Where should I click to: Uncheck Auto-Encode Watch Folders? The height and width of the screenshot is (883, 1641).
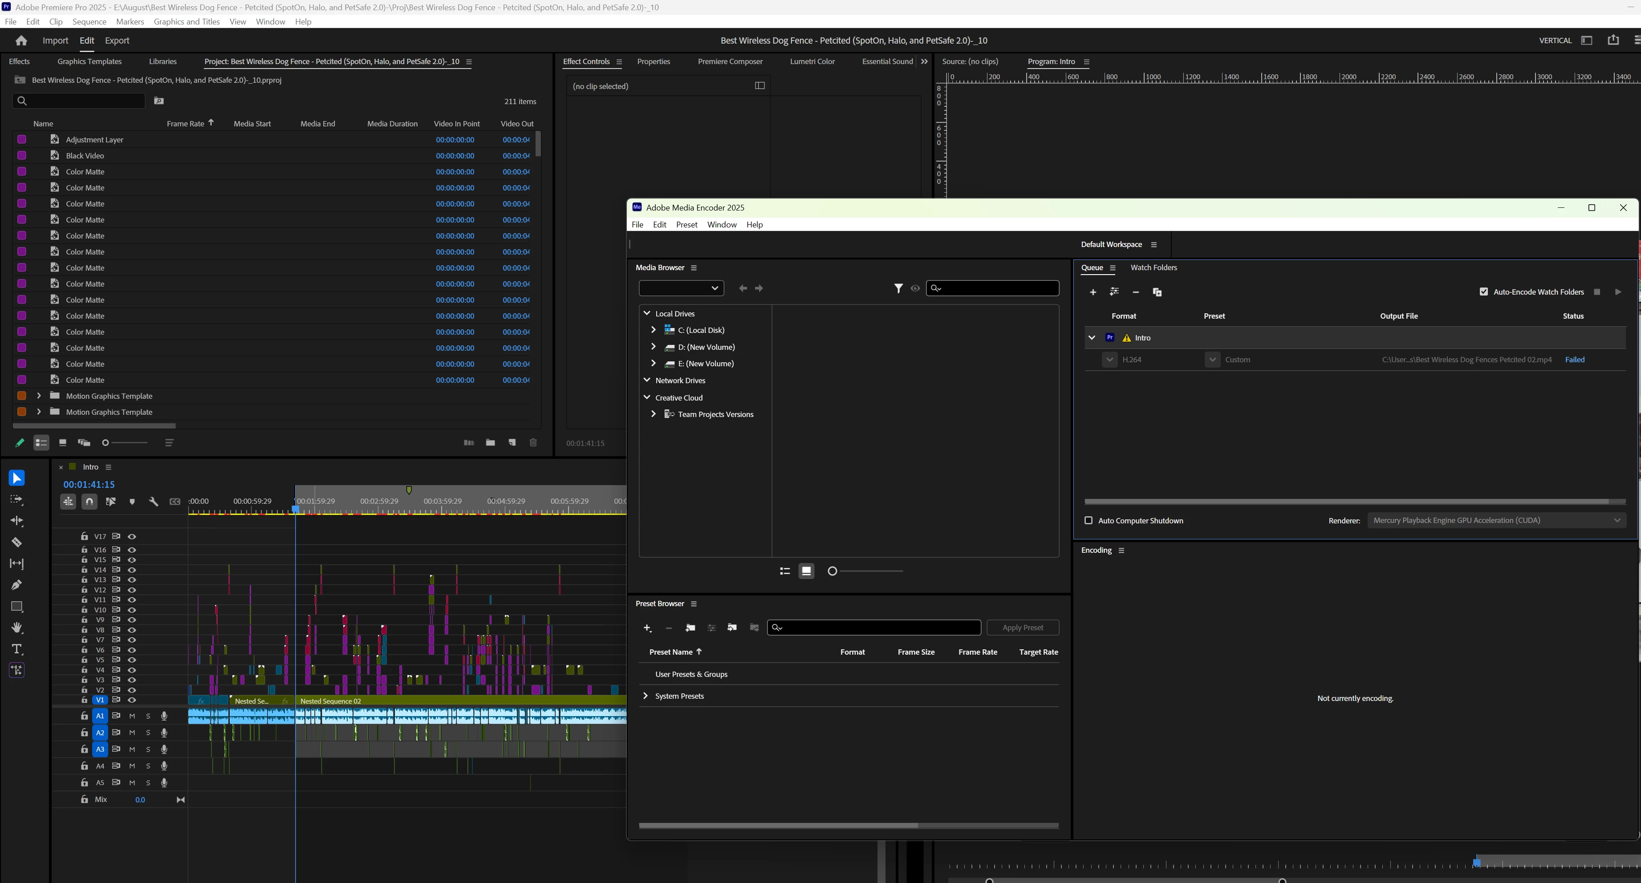(x=1484, y=292)
